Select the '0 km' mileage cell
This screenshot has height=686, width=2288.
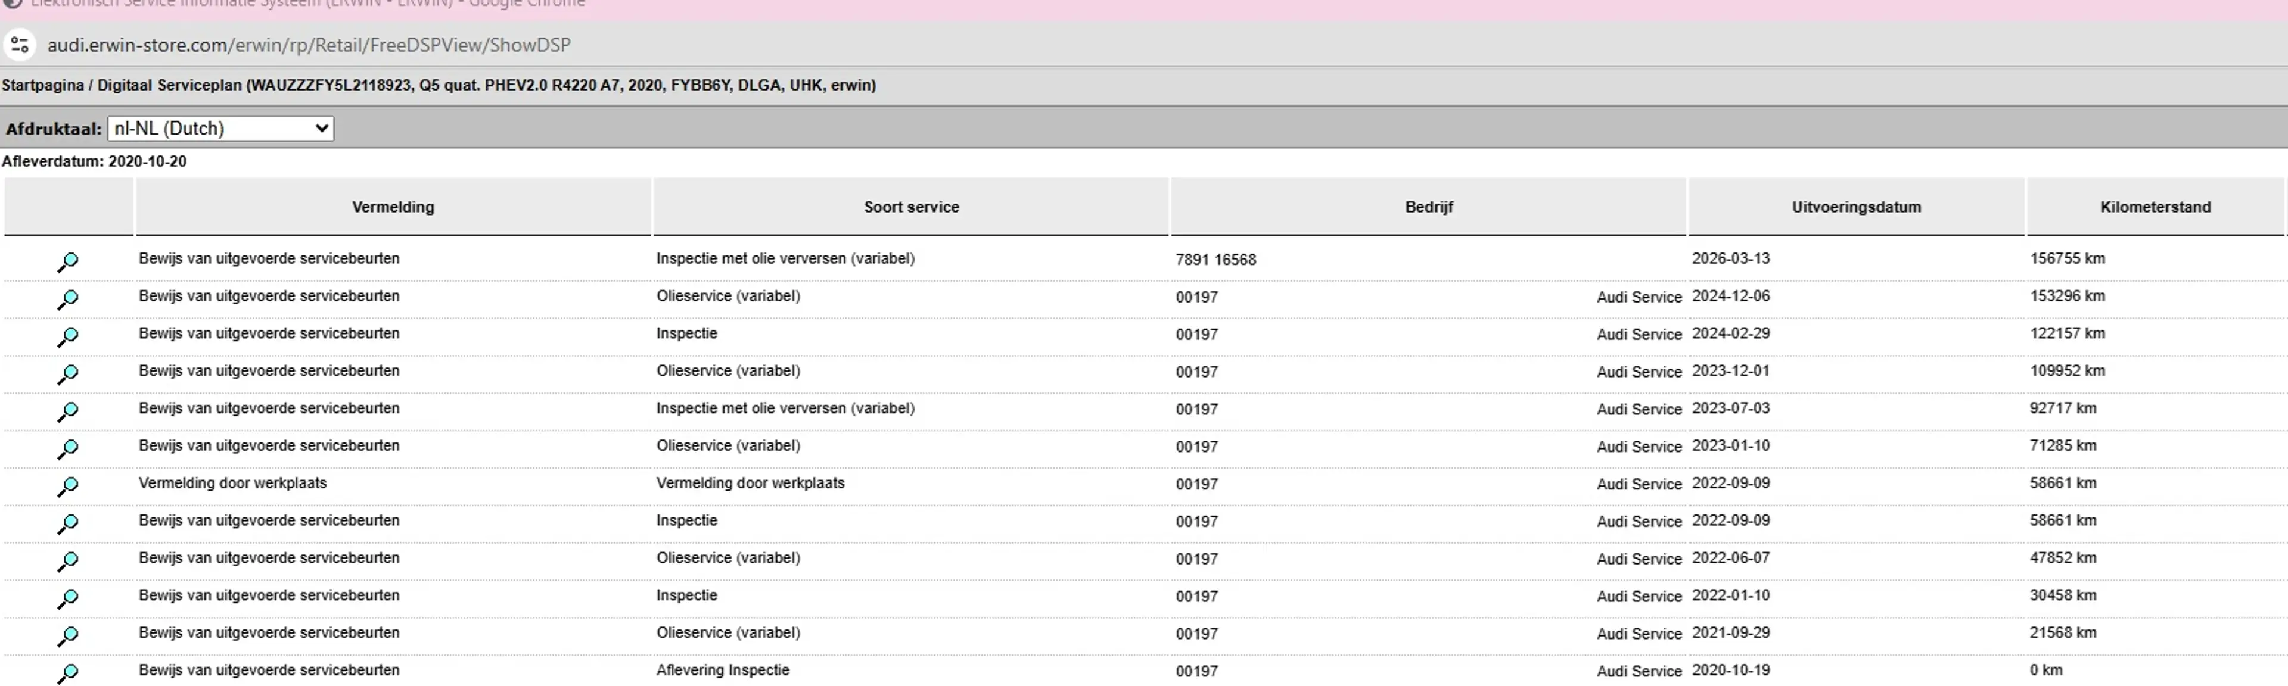click(2045, 670)
